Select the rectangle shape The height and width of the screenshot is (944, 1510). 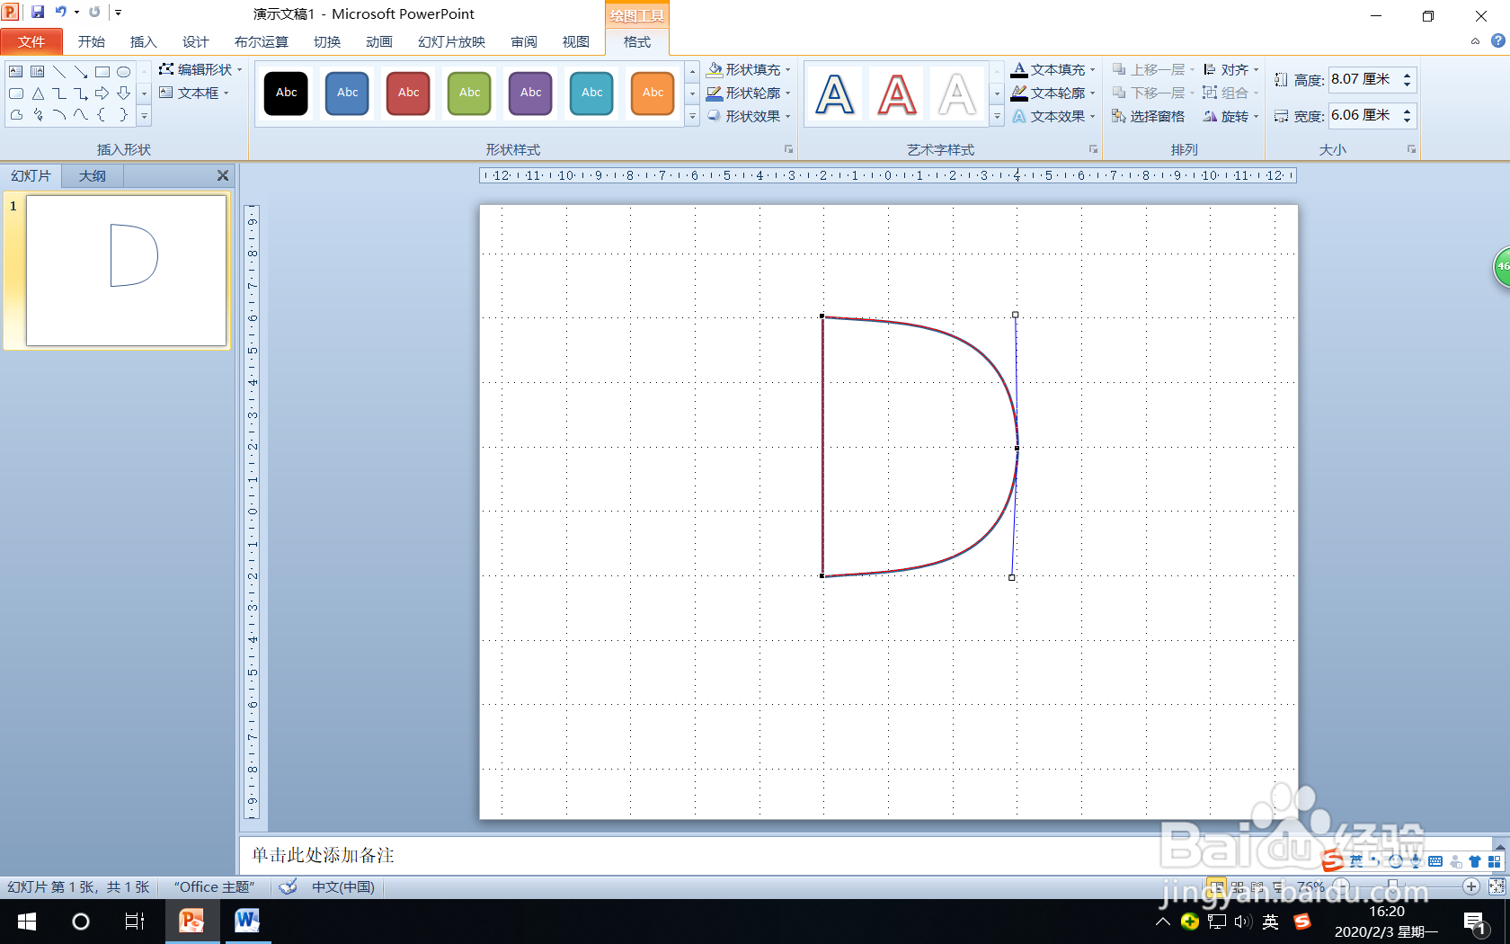102,72
